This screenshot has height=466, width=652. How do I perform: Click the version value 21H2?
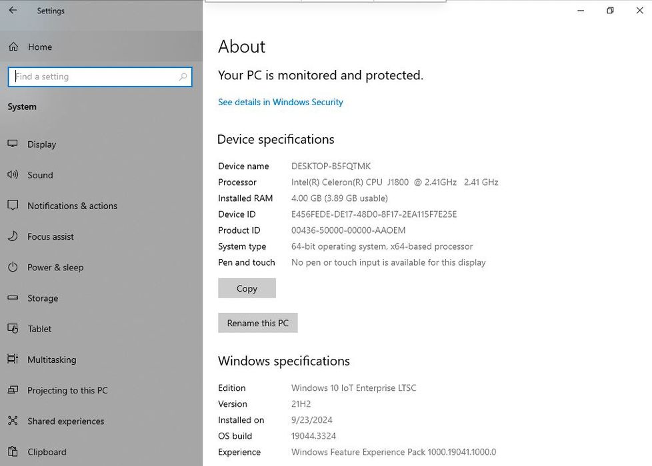(301, 403)
